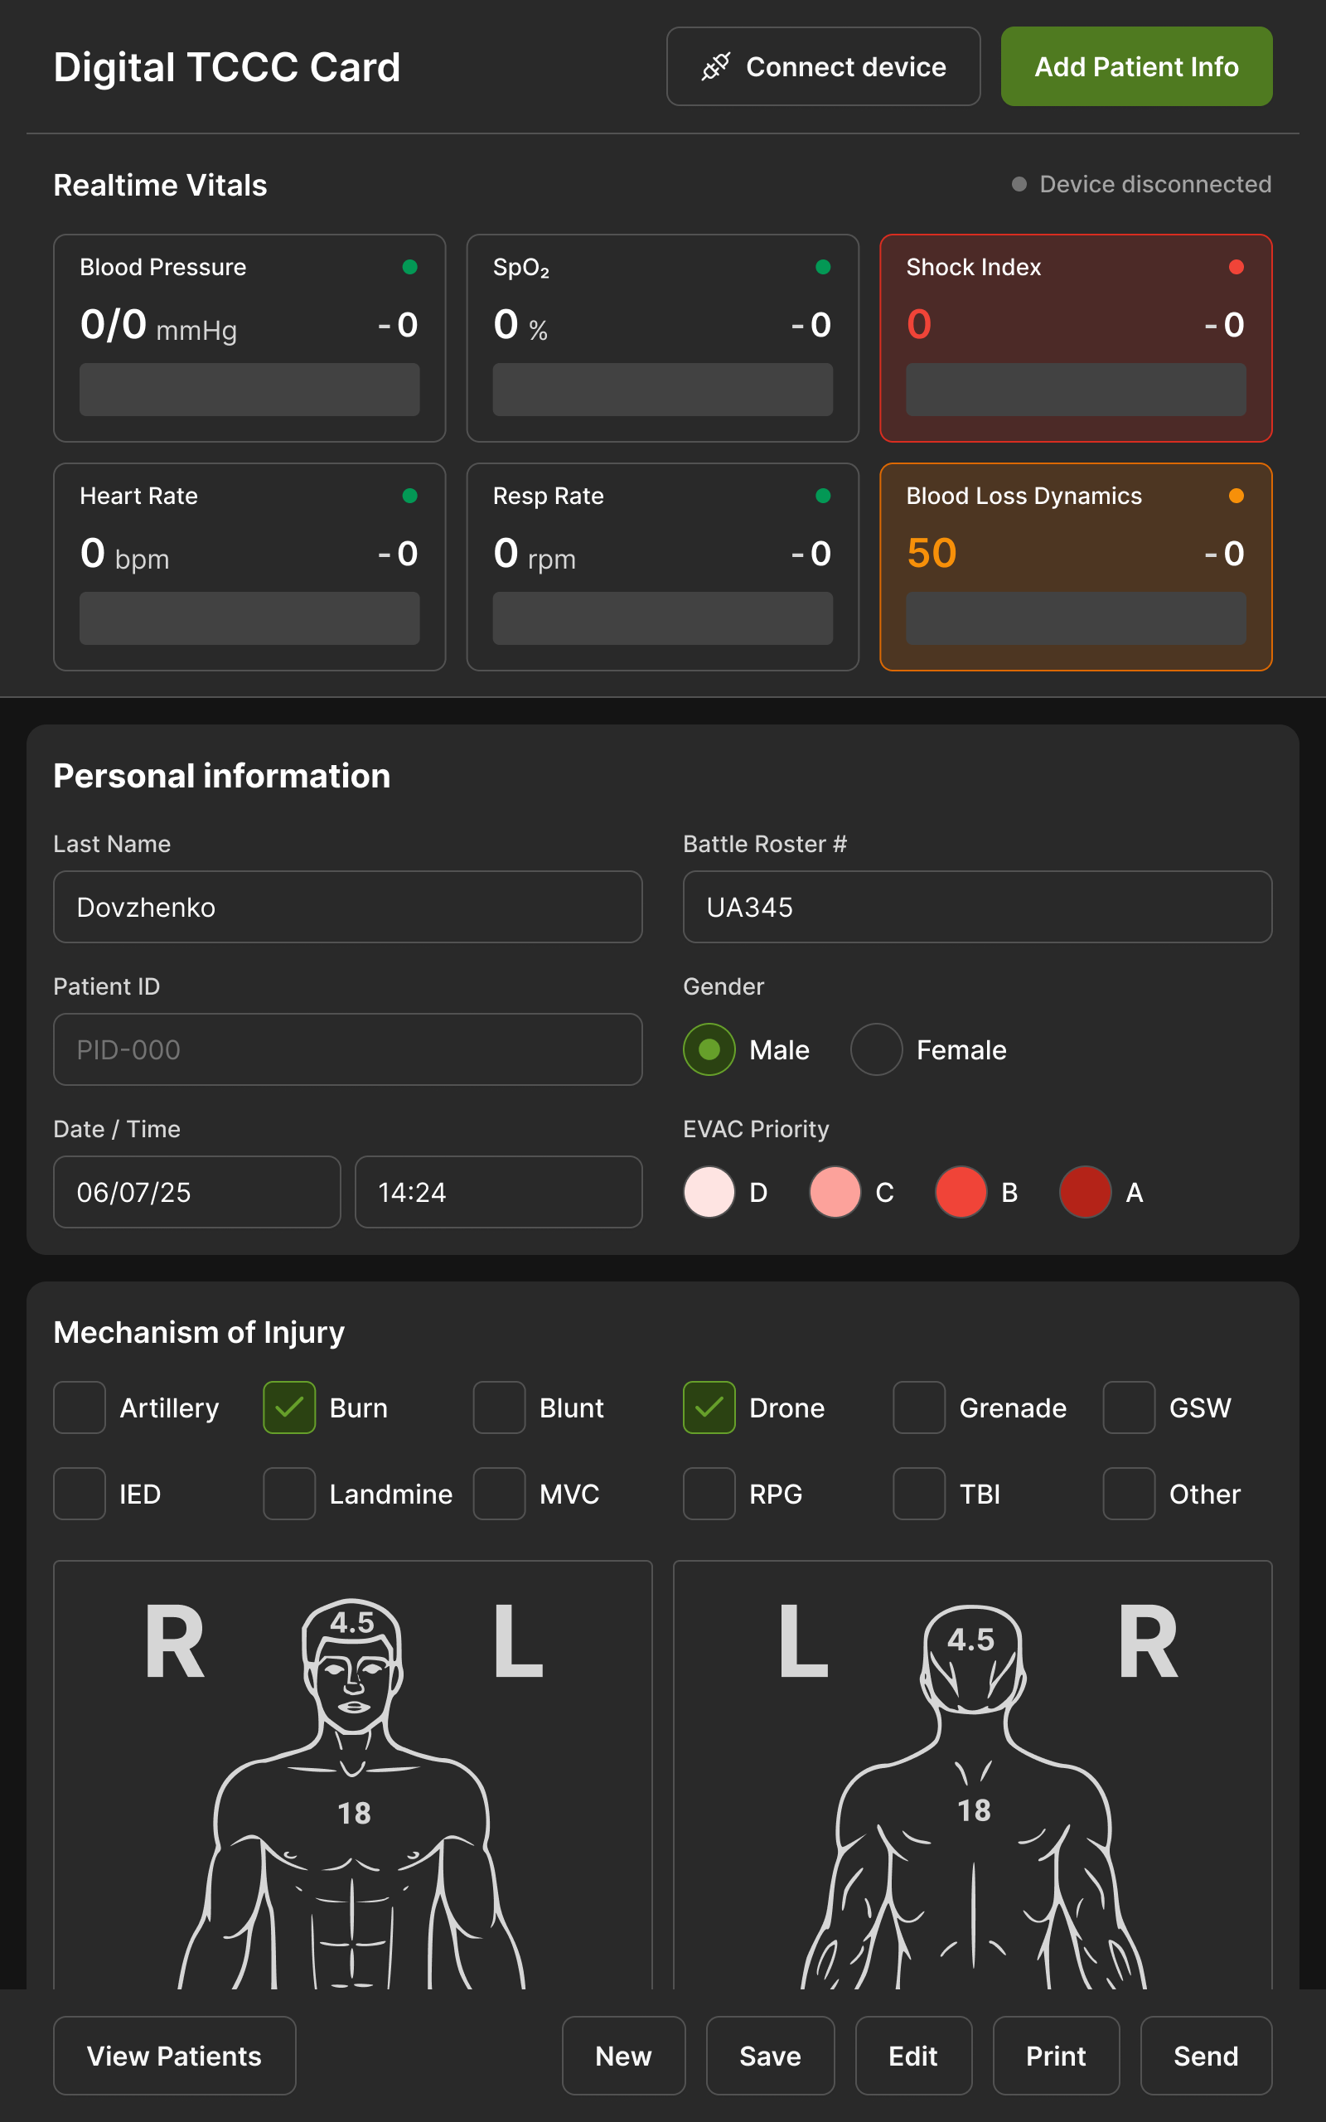Send the patient card
The width and height of the screenshot is (1326, 2122).
point(1206,2056)
